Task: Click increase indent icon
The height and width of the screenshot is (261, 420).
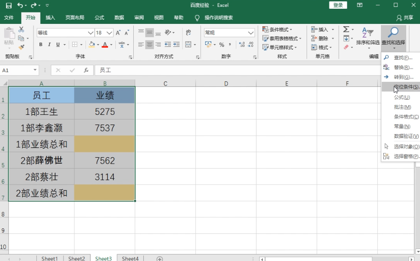Action: [x=176, y=45]
